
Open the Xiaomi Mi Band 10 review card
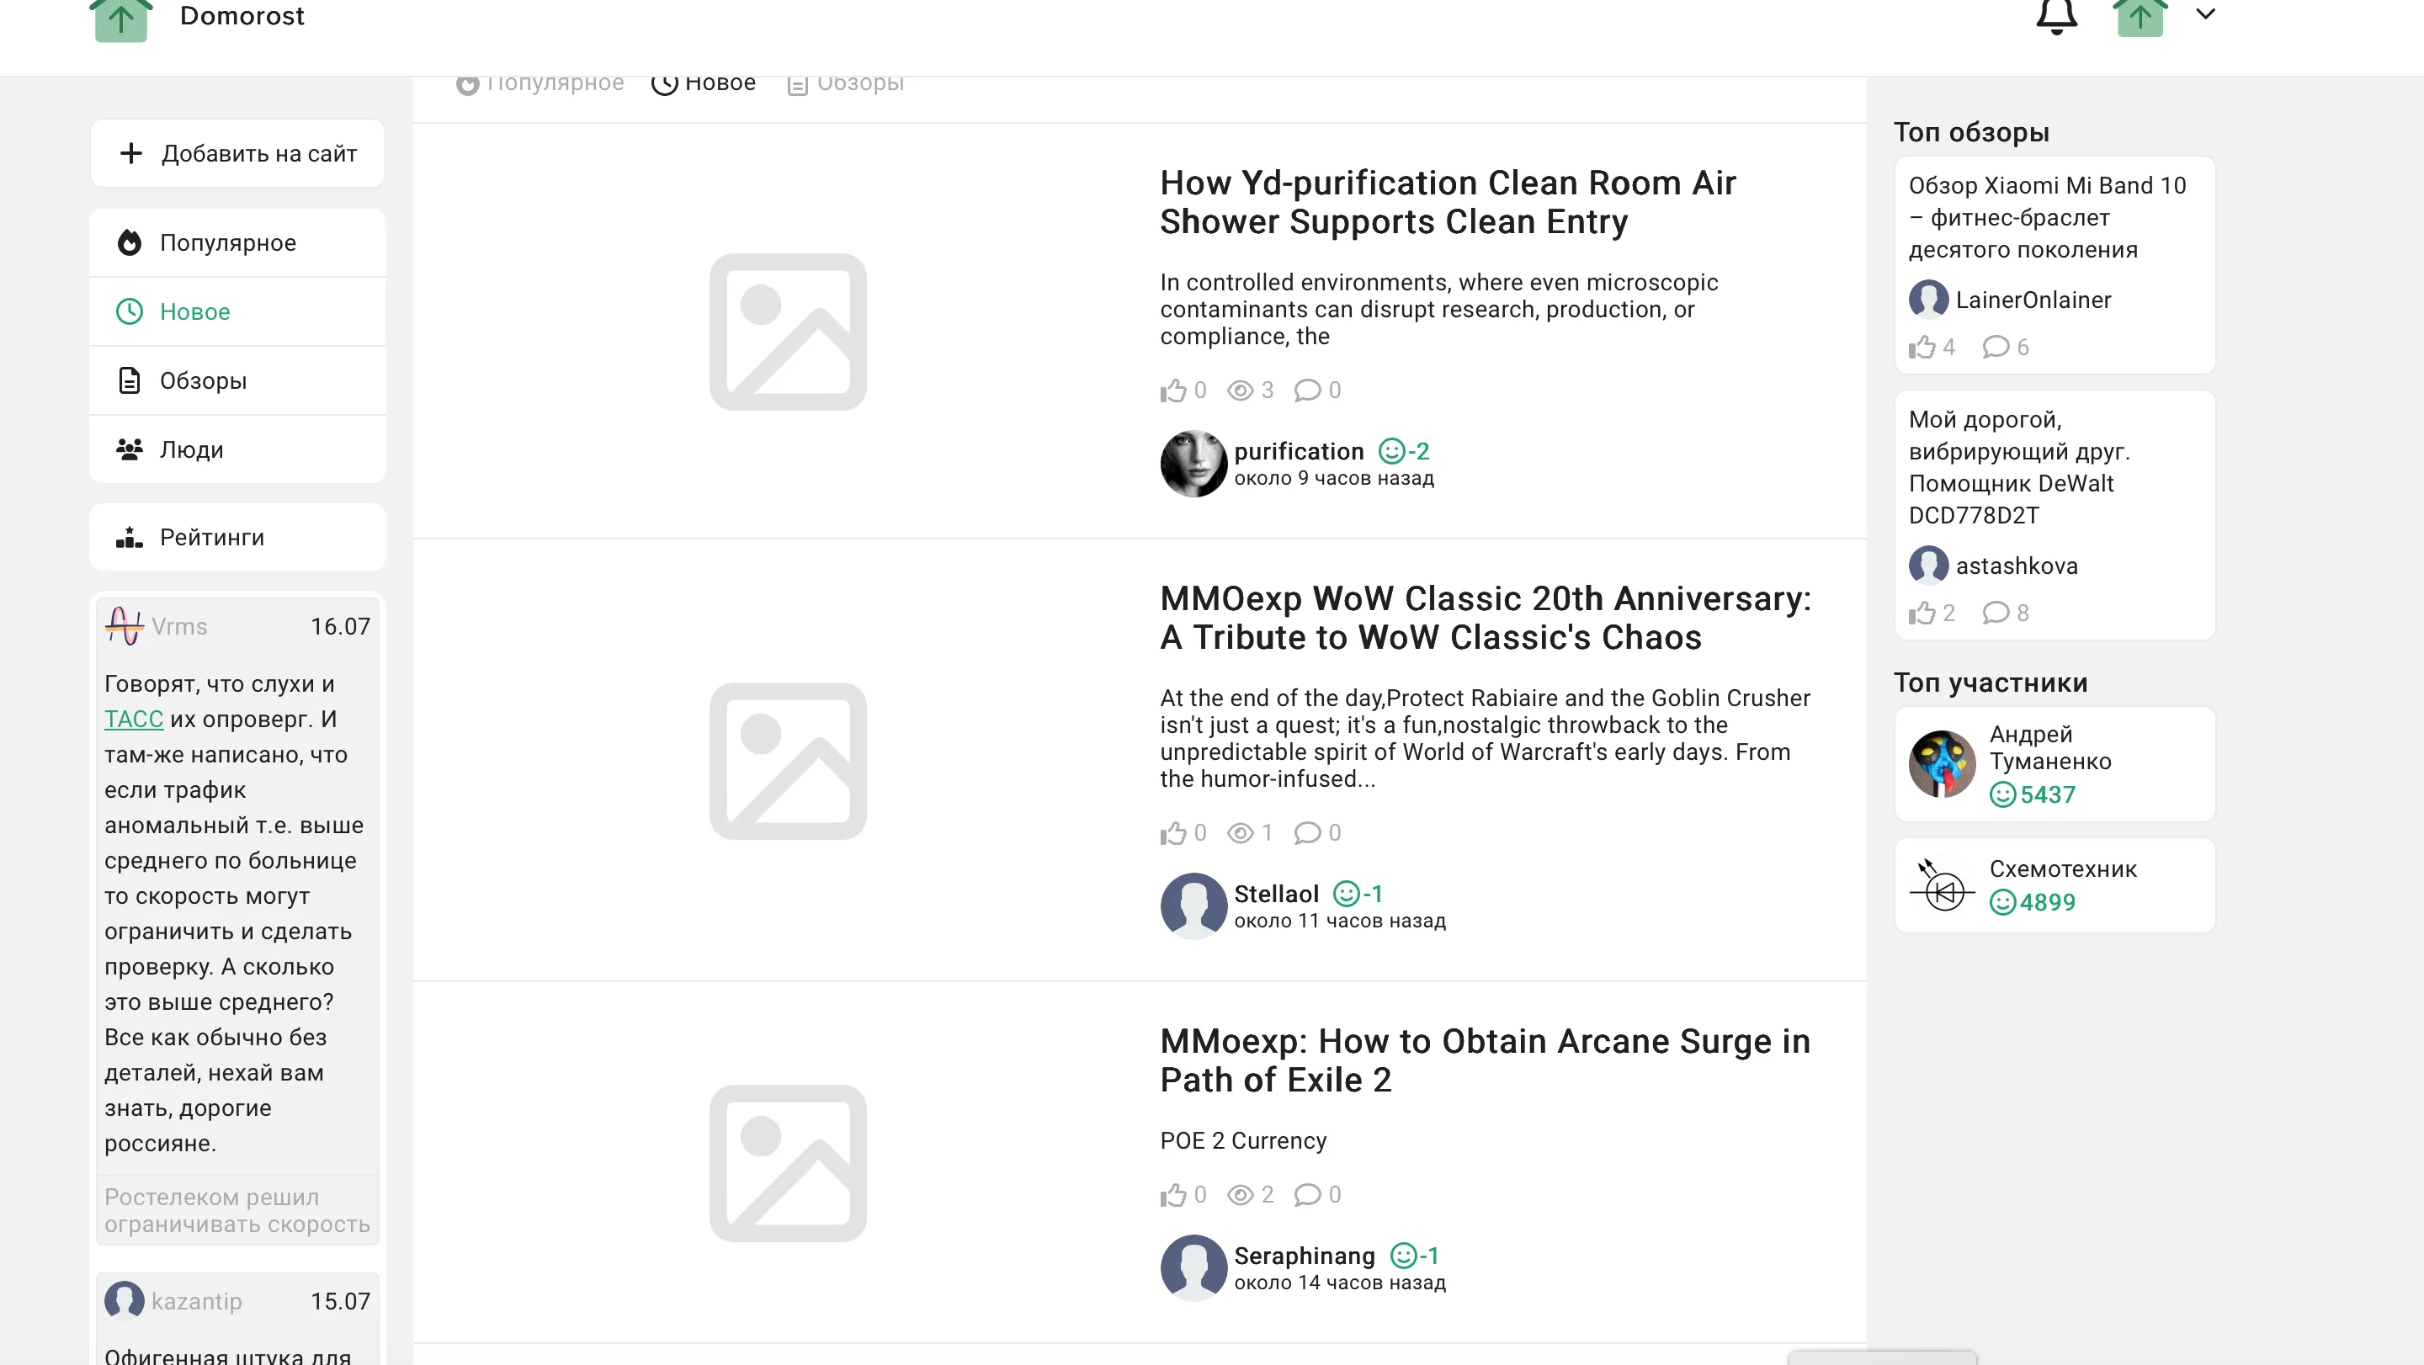coord(2047,217)
